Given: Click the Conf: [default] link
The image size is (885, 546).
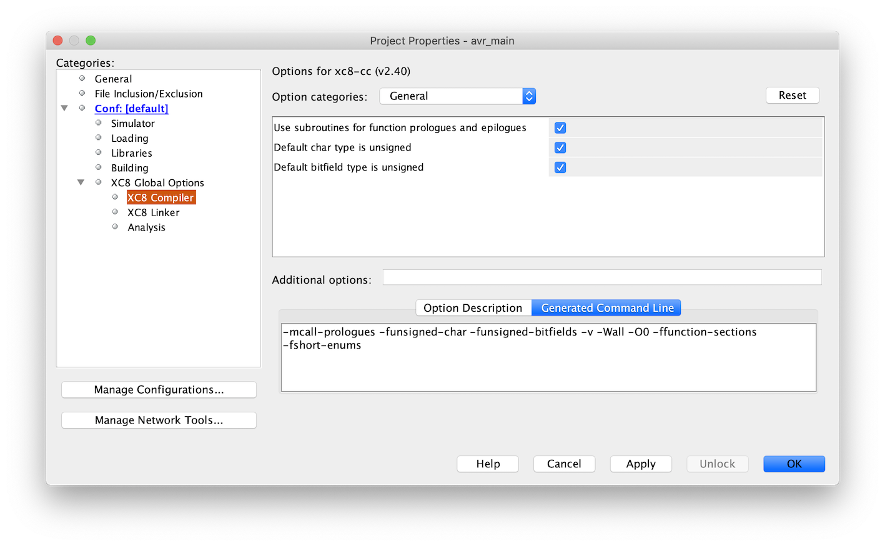Looking at the screenshot, I should [x=131, y=109].
